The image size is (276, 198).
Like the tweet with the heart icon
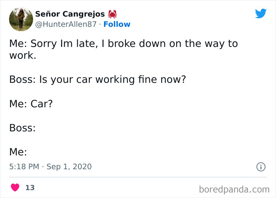click(x=15, y=188)
